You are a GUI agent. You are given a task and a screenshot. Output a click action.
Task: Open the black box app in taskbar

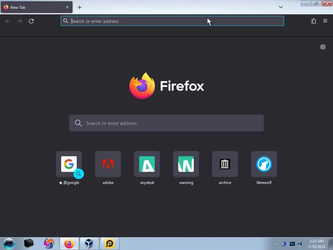[29, 243]
